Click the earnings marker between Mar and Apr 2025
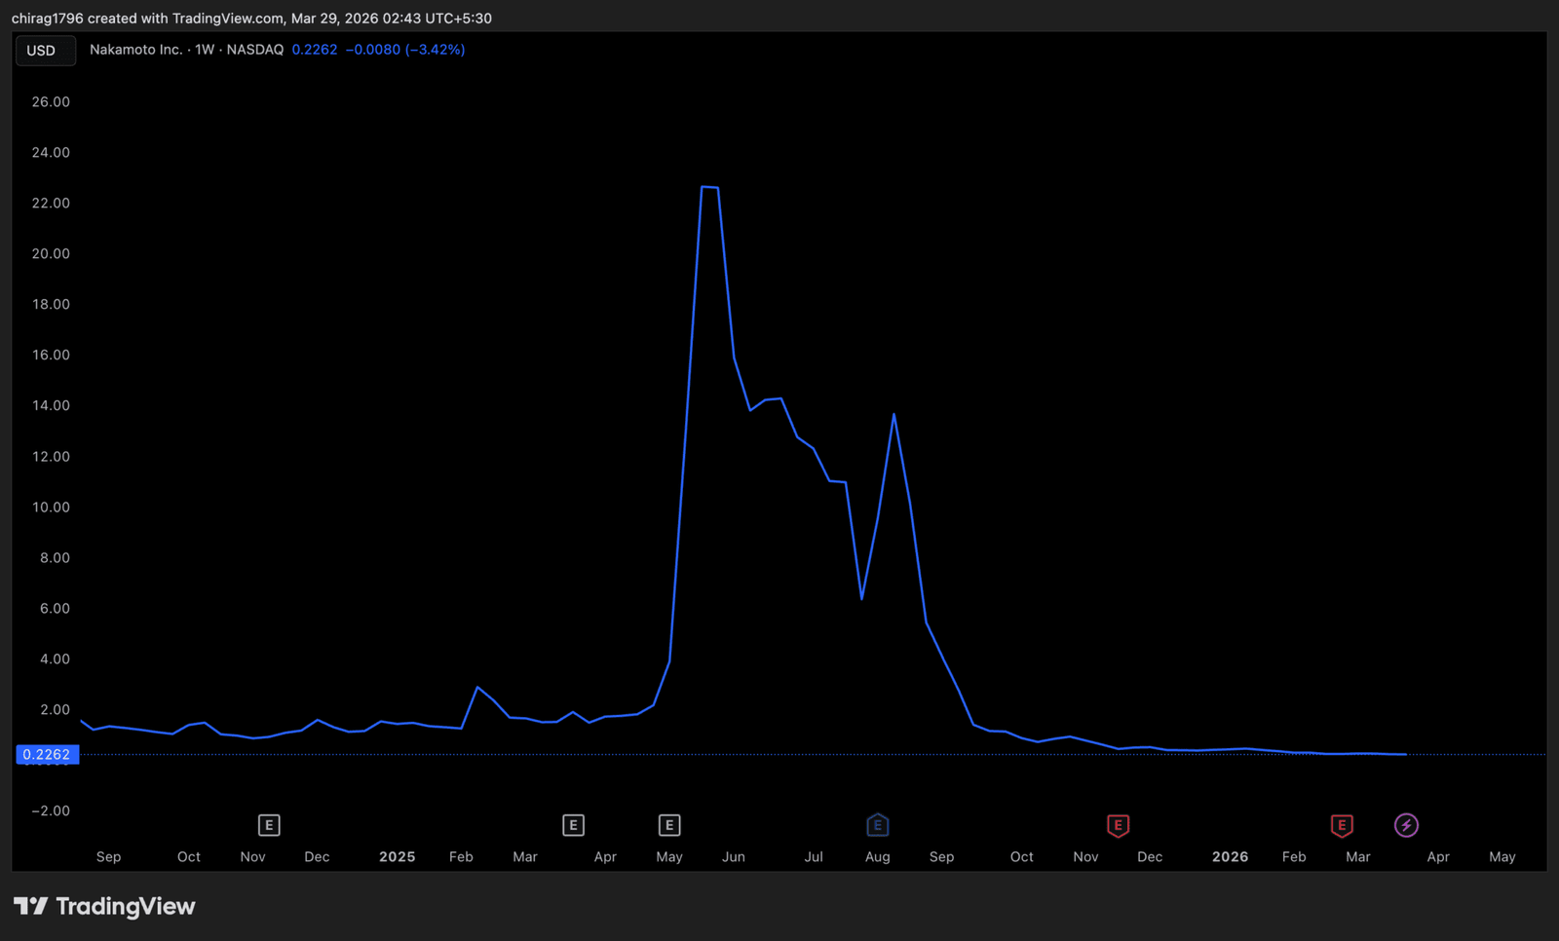Viewport: 1559px width, 941px height. pyautogui.click(x=573, y=825)
